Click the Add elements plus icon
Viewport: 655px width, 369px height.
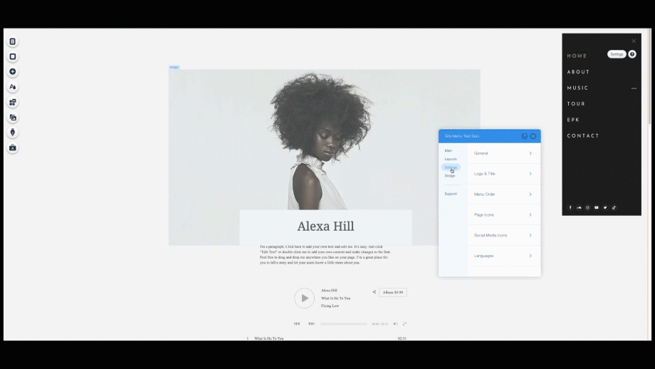(x=12, y=72)
